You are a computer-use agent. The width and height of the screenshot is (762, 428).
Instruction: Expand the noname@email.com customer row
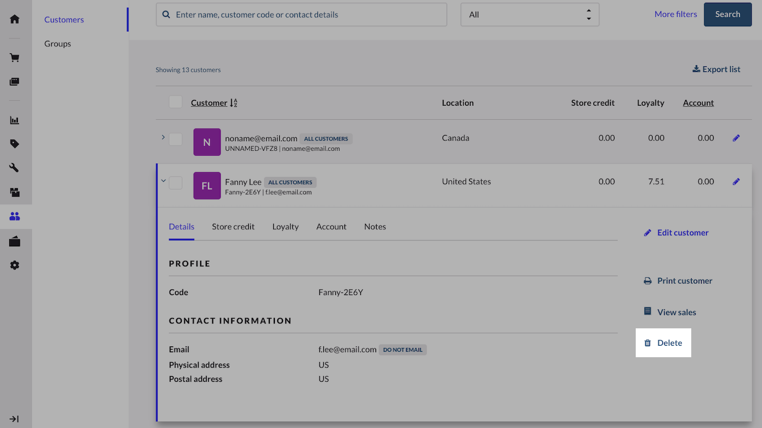point(163,137)
